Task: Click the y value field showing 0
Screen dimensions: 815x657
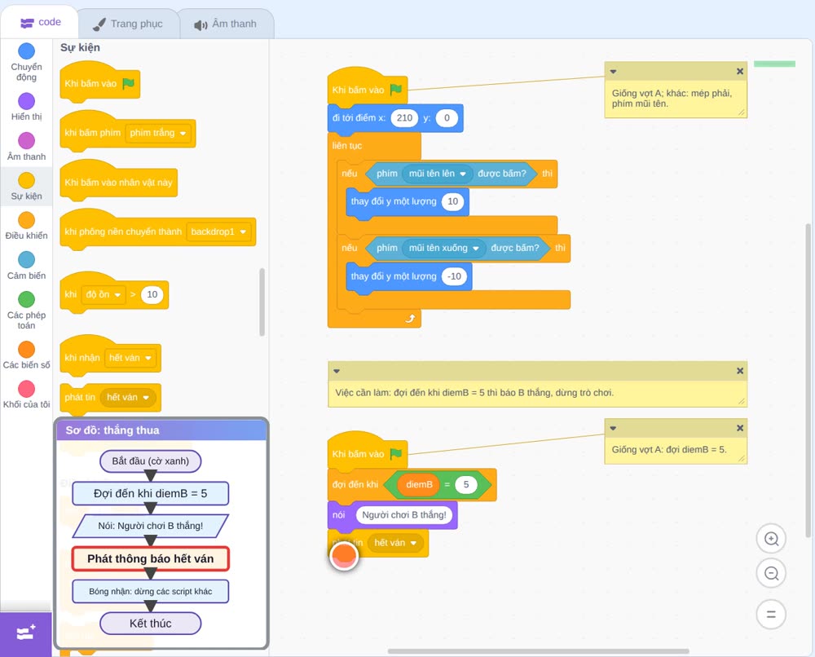Action: [x=447, y=118]
